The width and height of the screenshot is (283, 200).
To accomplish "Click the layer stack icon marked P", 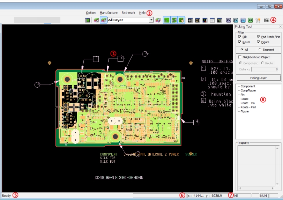I will click(x=103, y=20).
